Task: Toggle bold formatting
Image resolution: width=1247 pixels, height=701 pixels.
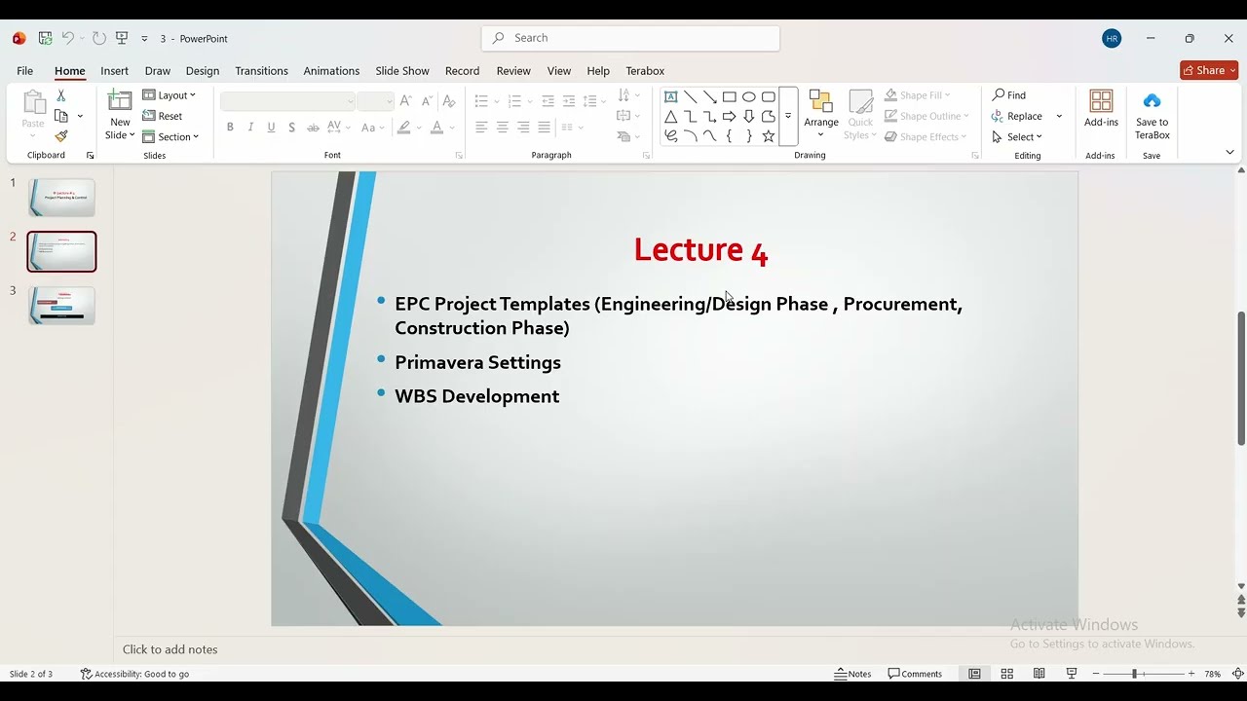Action: pos(230,128)
